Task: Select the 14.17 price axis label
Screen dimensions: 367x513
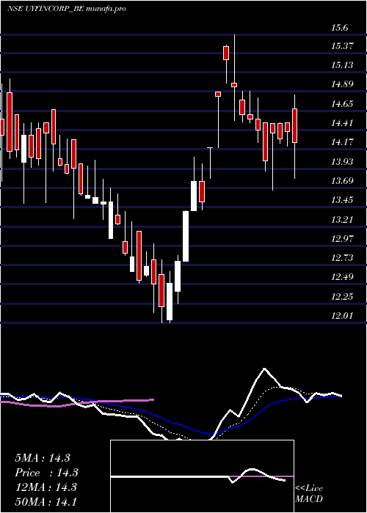Action: 342,142
